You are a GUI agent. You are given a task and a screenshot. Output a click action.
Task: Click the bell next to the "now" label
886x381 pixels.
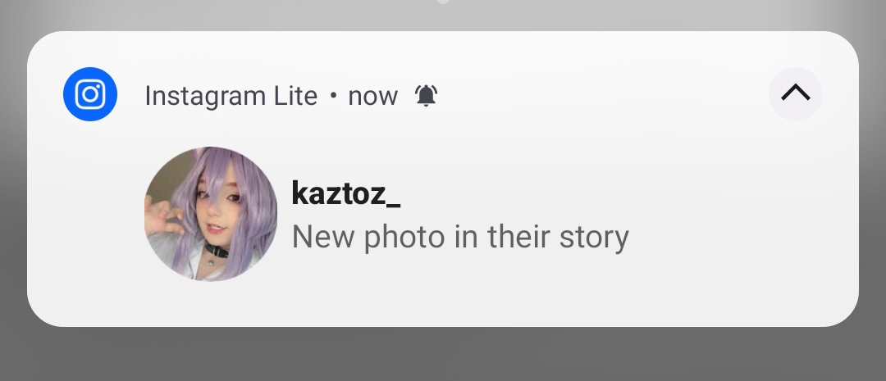(x=426, y=96)
